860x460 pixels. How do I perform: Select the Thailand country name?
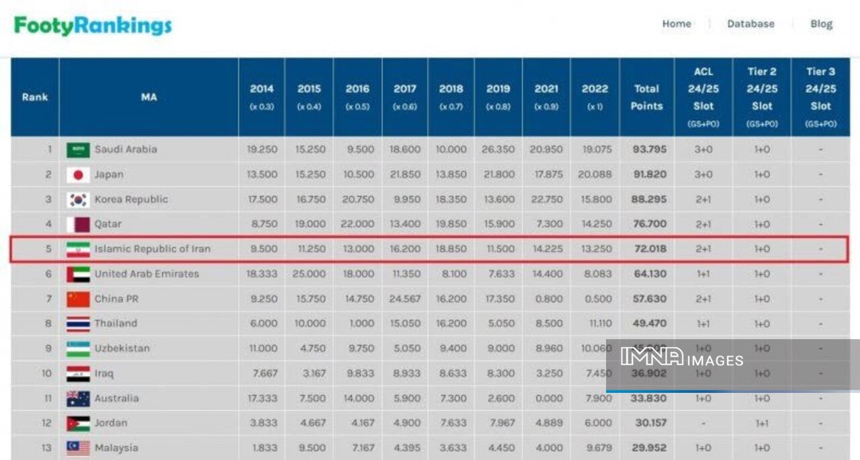coord(116,323)
